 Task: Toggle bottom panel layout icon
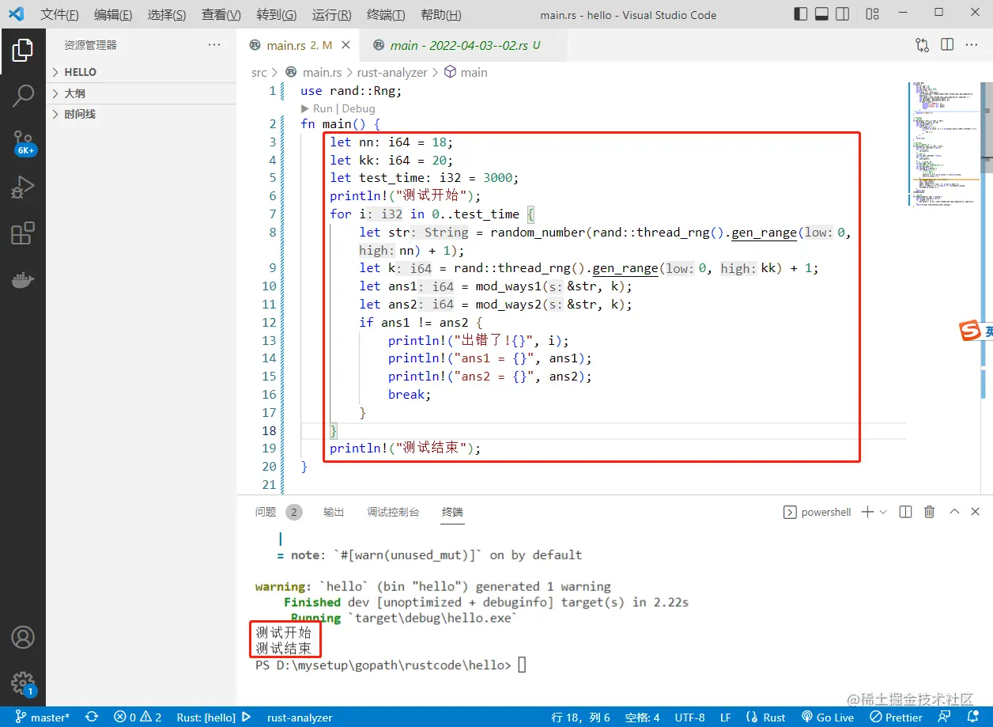click(821, 14)
